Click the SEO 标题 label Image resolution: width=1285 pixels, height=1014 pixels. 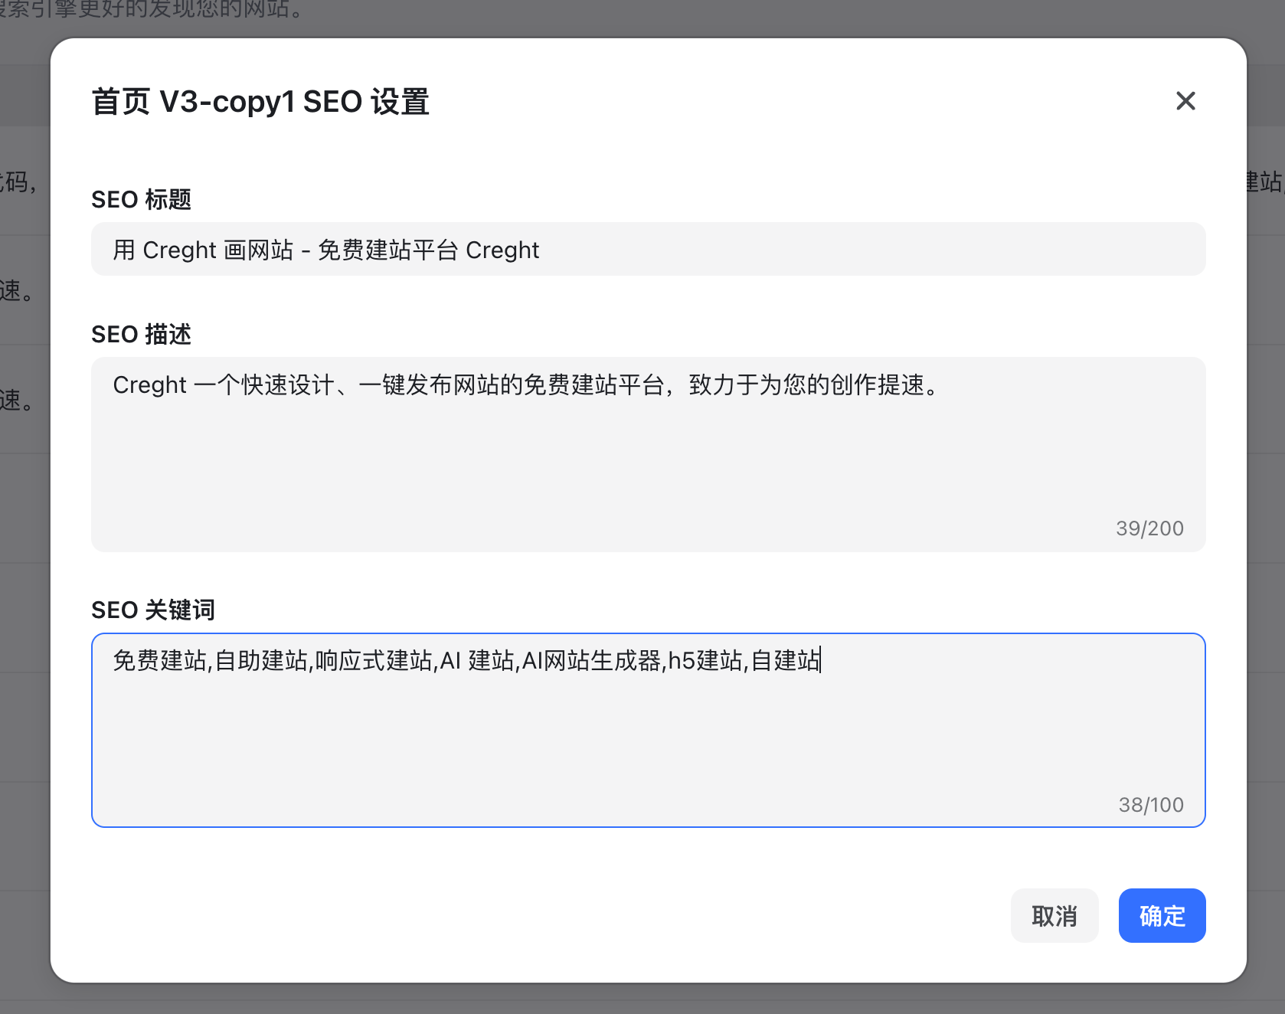pyautogui.click(x=141, y=200)
